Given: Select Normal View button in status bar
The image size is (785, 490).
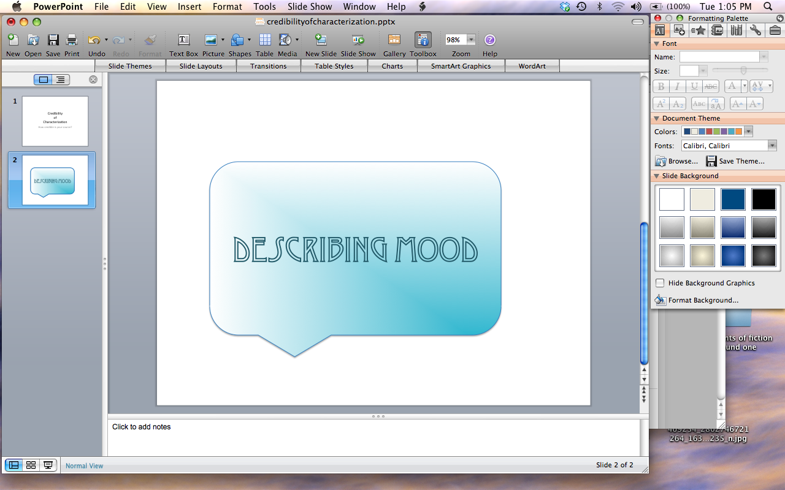Looking at the screenshot, I should point(13,466).
